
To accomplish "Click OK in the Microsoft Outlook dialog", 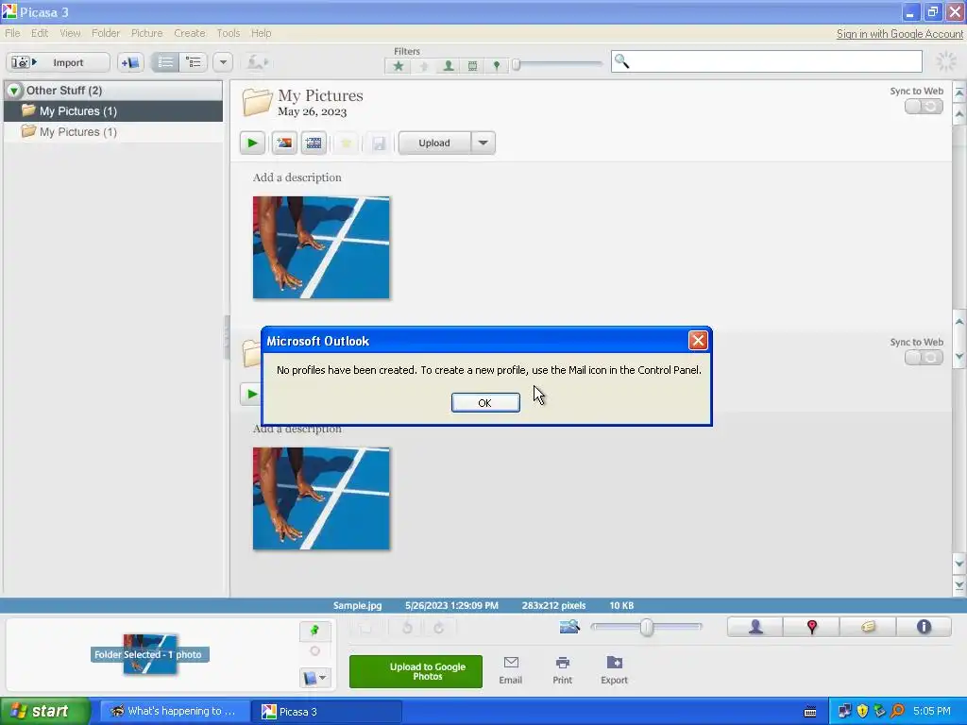I will click(x=485, y=402).
